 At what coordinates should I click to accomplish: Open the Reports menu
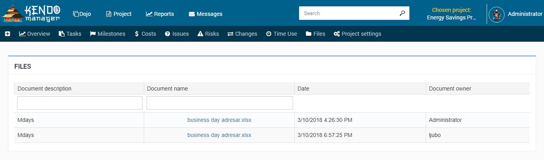tap(160, 14)
